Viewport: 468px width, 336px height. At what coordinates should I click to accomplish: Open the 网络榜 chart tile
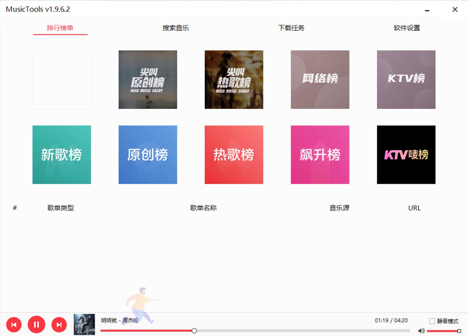320,80
